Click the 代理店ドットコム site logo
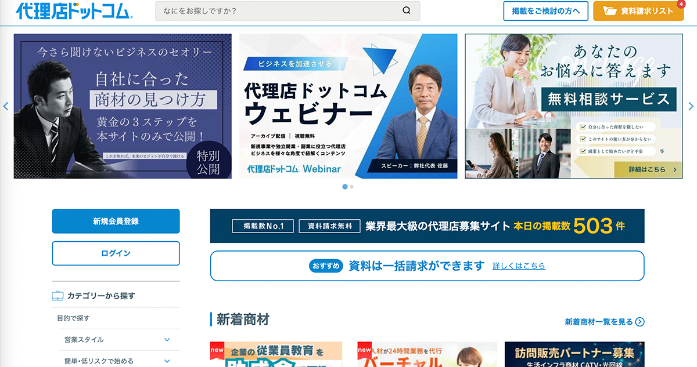The width and height of the screenshot is (697, 367). click(74, 11)
